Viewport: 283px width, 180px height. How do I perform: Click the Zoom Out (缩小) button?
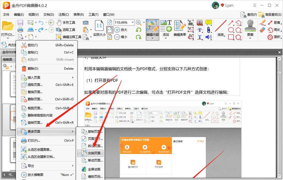[x=121, y=37]
